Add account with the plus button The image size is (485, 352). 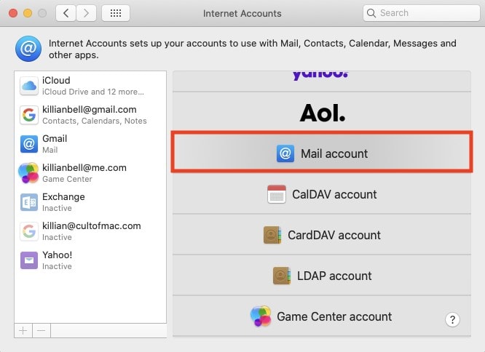(23, 331)
